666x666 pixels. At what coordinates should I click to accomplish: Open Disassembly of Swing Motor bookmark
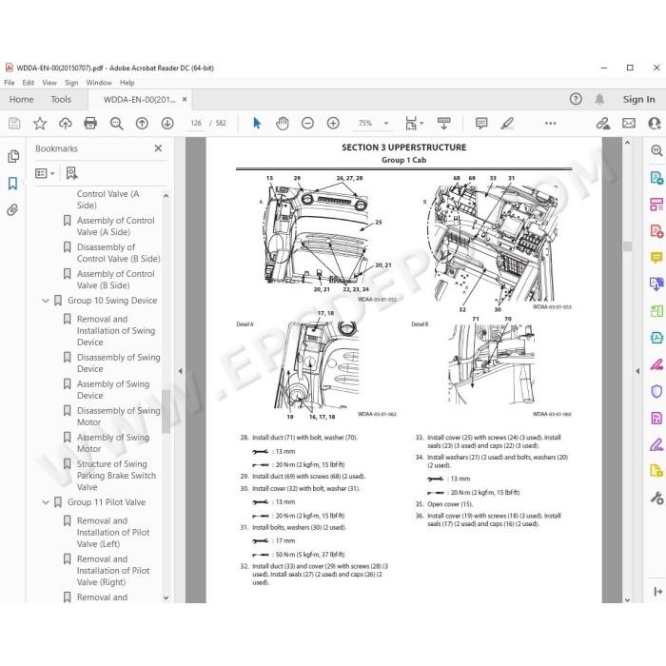point(119,417)
